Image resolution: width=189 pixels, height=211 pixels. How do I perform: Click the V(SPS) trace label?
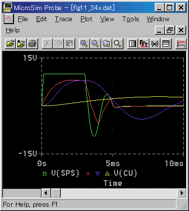coord(65,173)
